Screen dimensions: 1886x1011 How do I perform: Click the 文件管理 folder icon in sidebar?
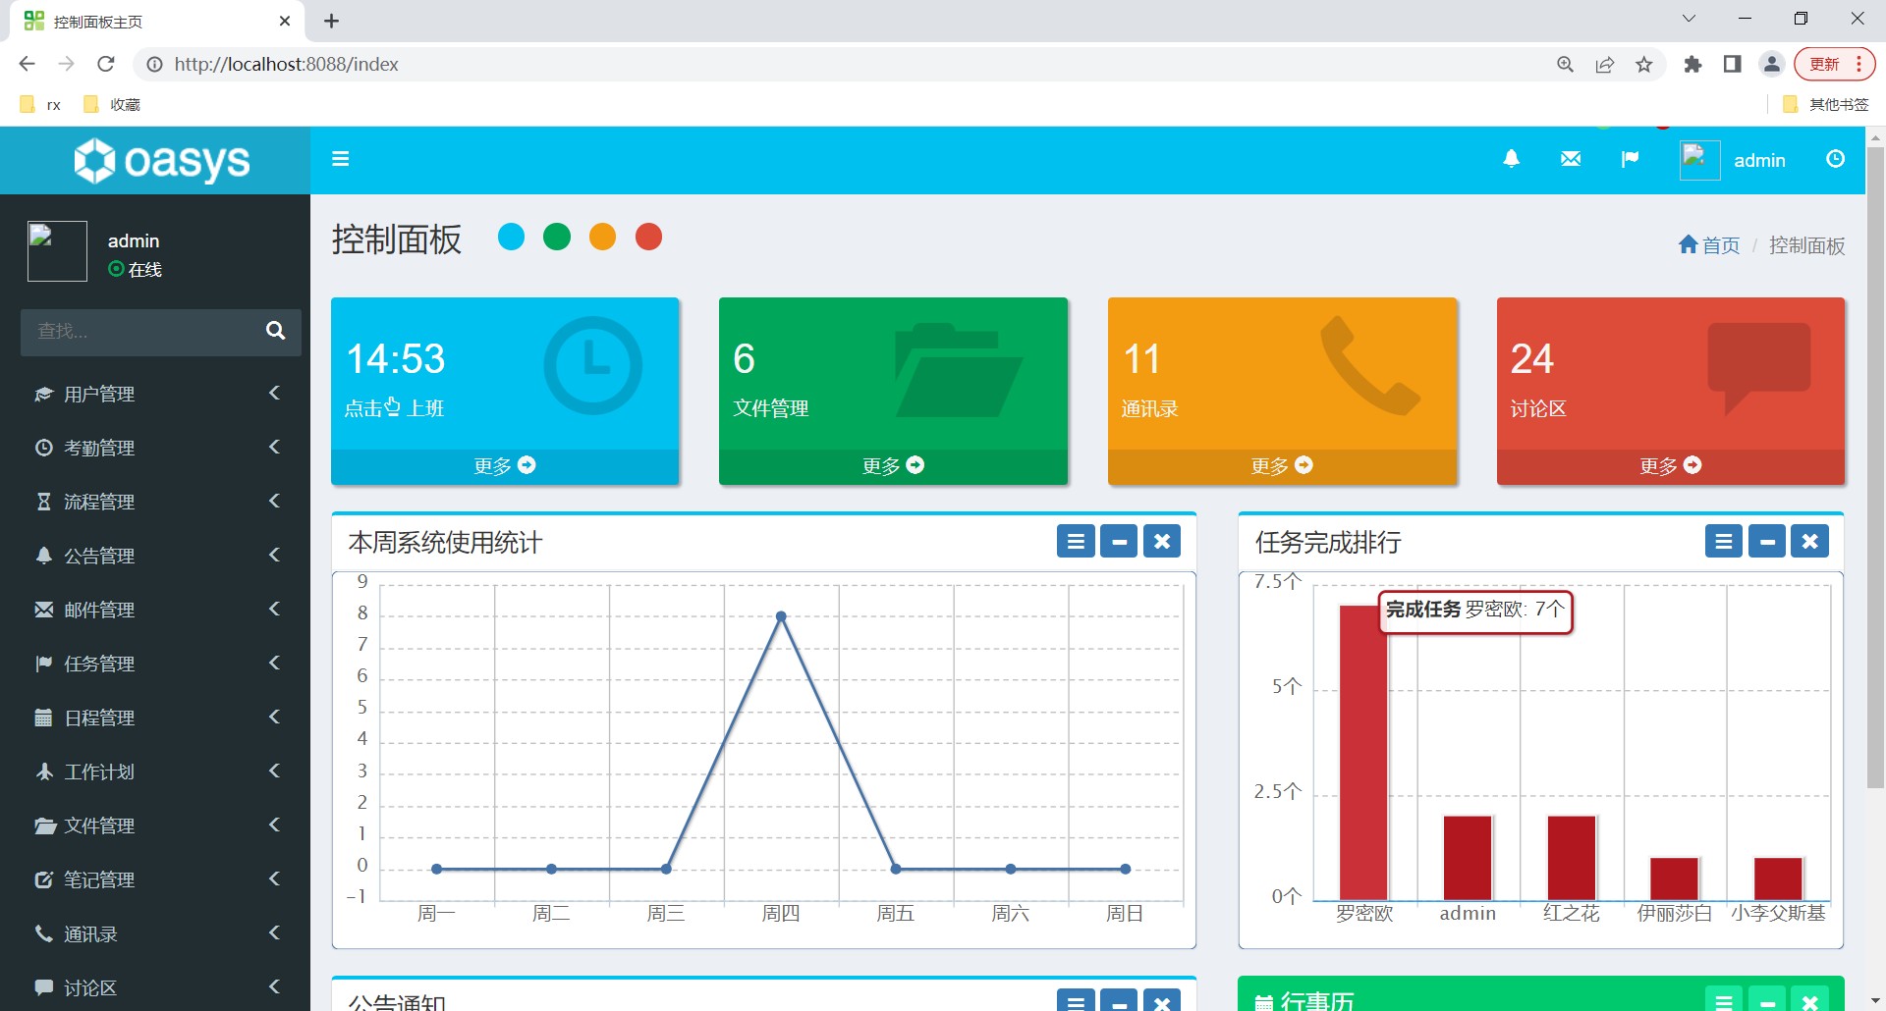point(44,825)
